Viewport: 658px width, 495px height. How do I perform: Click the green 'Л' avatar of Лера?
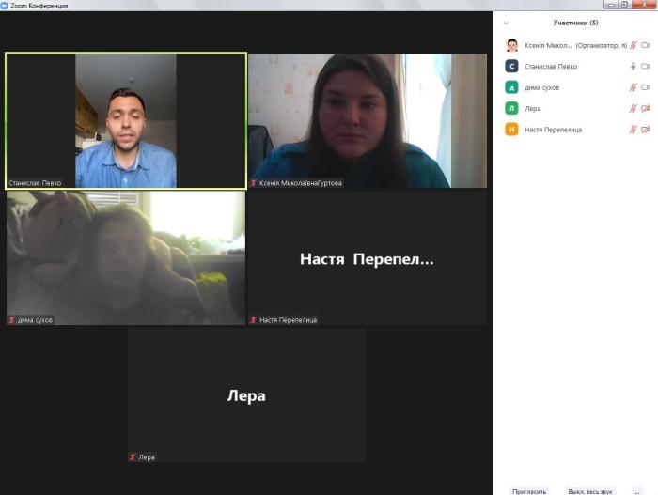(511, 108)
